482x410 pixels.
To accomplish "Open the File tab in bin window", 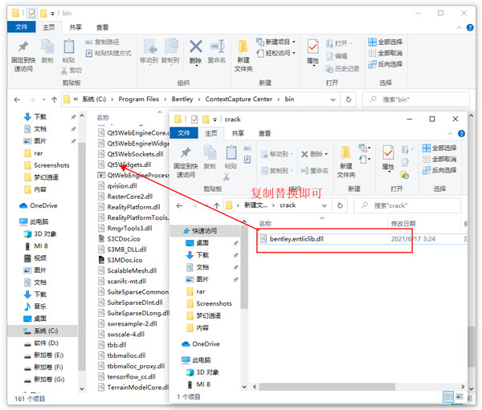I will pos(21,27).
